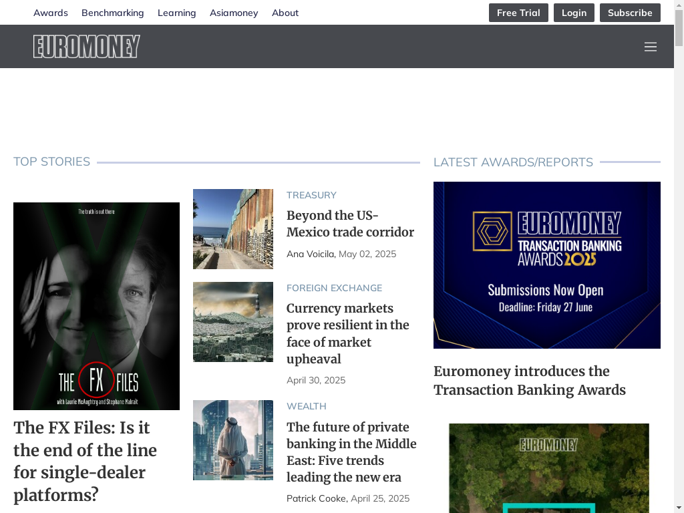This screenshot has height=513, width=684.
Task: Open the Awards menu item
Action: [x=51, y=13]
